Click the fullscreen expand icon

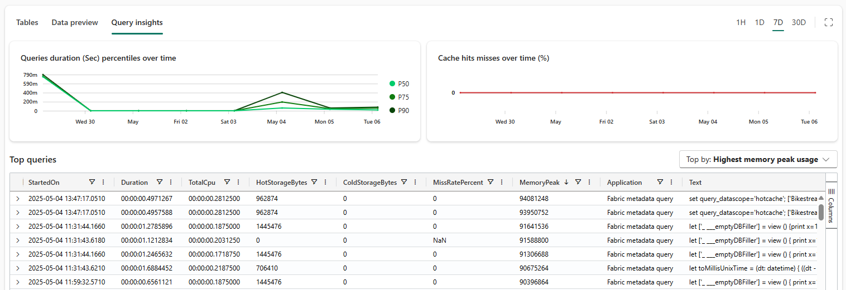[829, 22]
